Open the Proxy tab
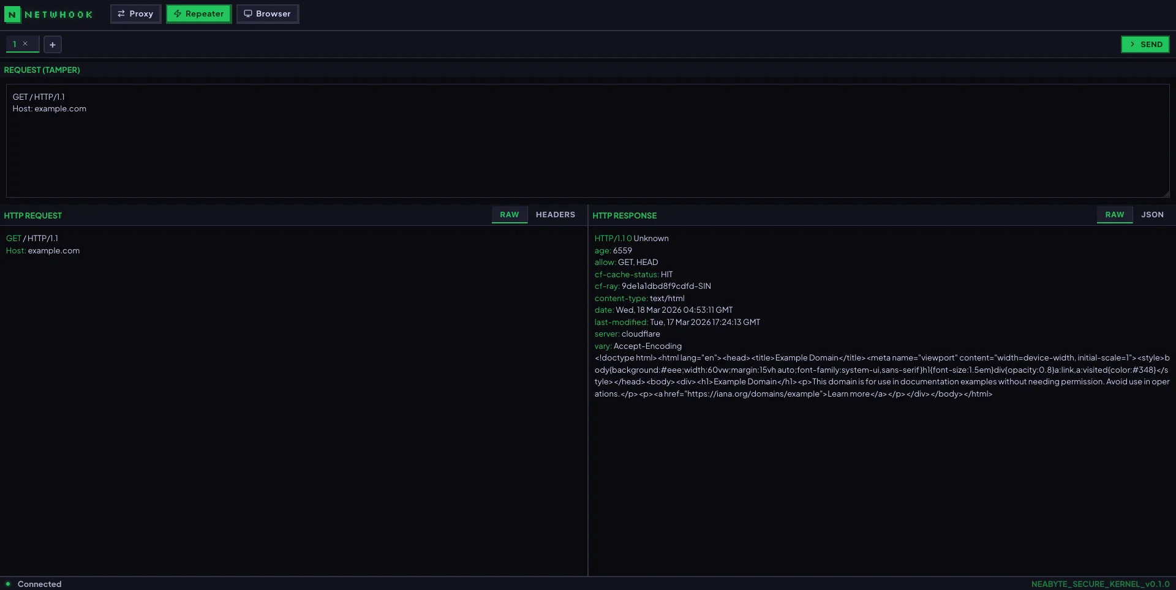 [x=135, y=14]
